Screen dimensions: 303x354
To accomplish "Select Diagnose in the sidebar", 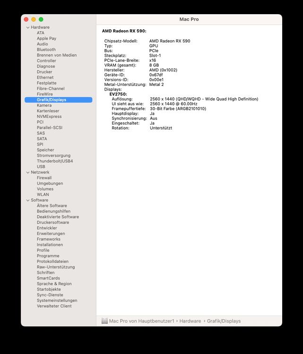I will [x=46, y=67].
